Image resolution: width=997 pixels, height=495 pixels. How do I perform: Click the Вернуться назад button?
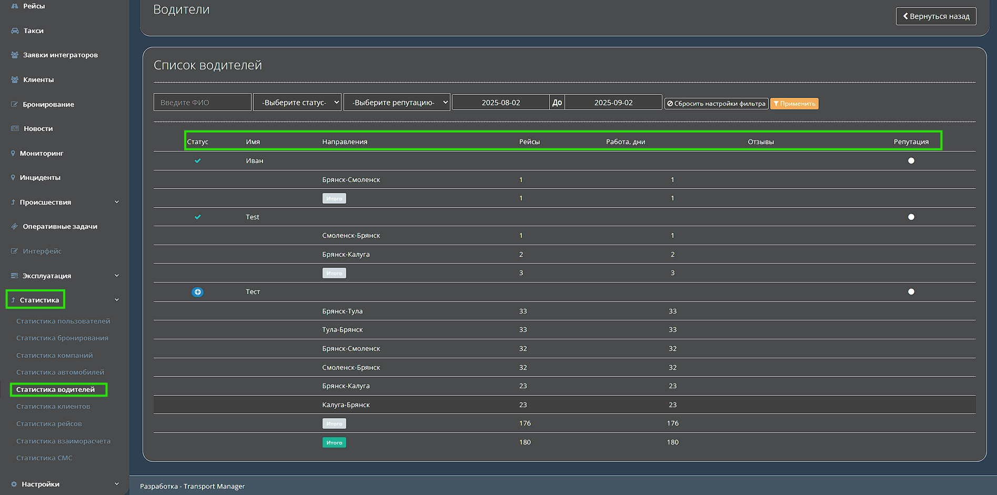(x=936, y=16)
